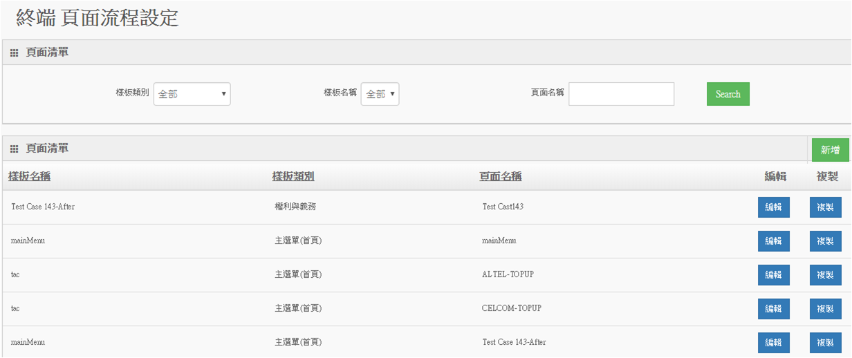Click the green 新增 button
Viewport: 852px width, 358px height.
pyautogui.click(x=830, y=150)
